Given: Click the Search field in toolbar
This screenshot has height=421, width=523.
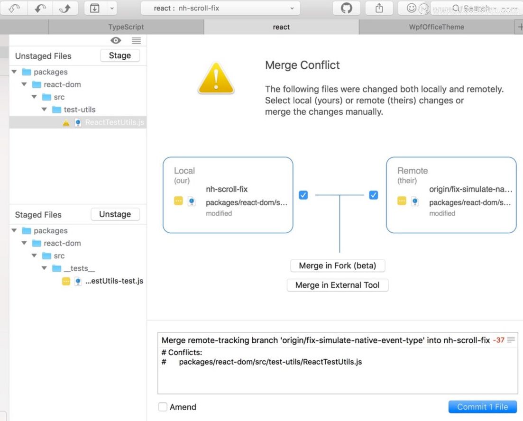Looking at the screenshot, I should tap(477, 8).
